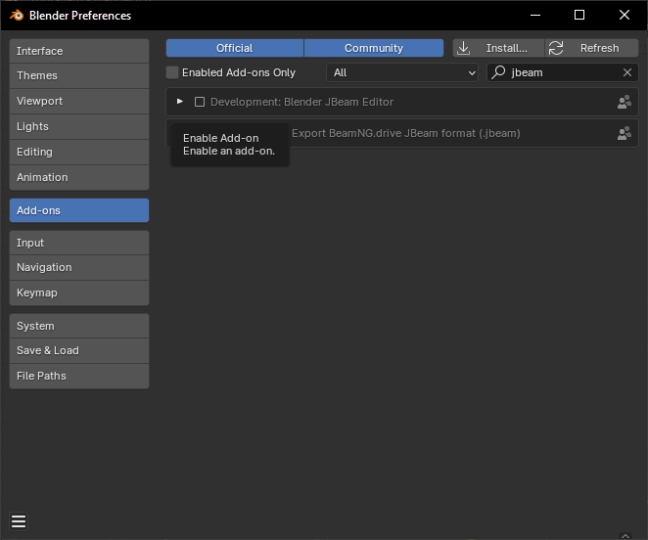Select the Add-ons section
The height and width of the screenshot is (540, 648).
tap(79, 210)
